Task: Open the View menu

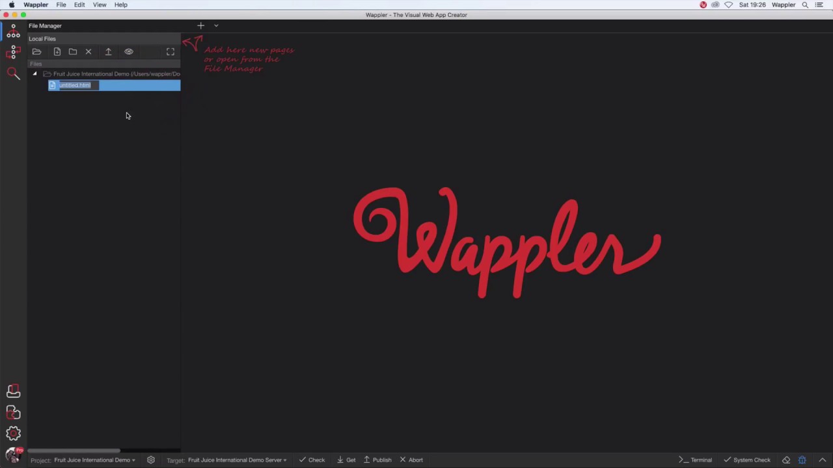Action: 100,5
